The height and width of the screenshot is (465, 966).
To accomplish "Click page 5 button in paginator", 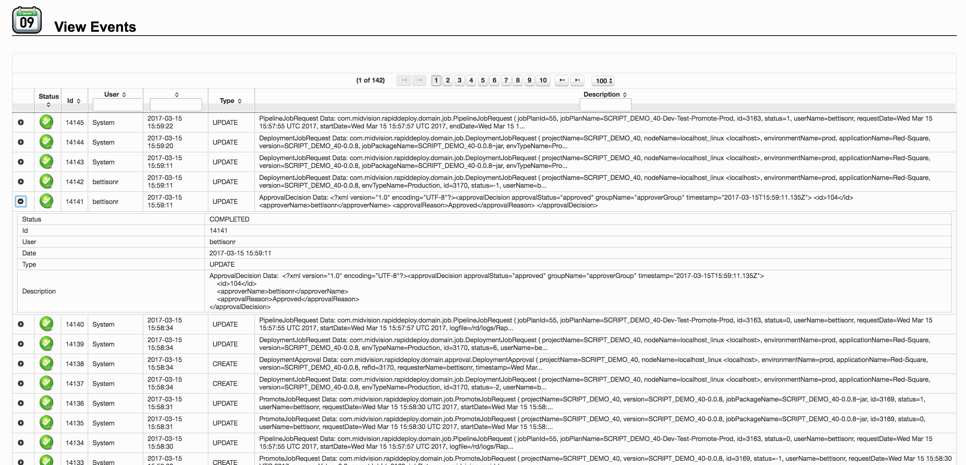I will 483,80.
